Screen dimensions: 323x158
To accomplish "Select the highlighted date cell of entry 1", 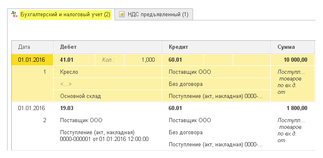I will pyautogui.click(x=32, y=60).
